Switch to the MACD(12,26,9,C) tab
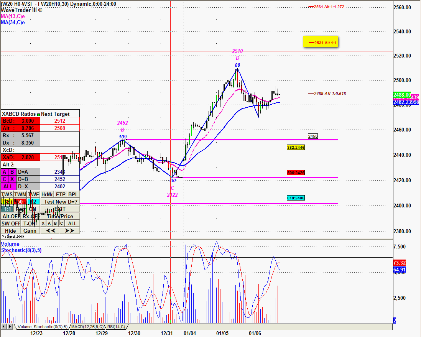Viewport: 421px width, 337px height. click(87, 327)
